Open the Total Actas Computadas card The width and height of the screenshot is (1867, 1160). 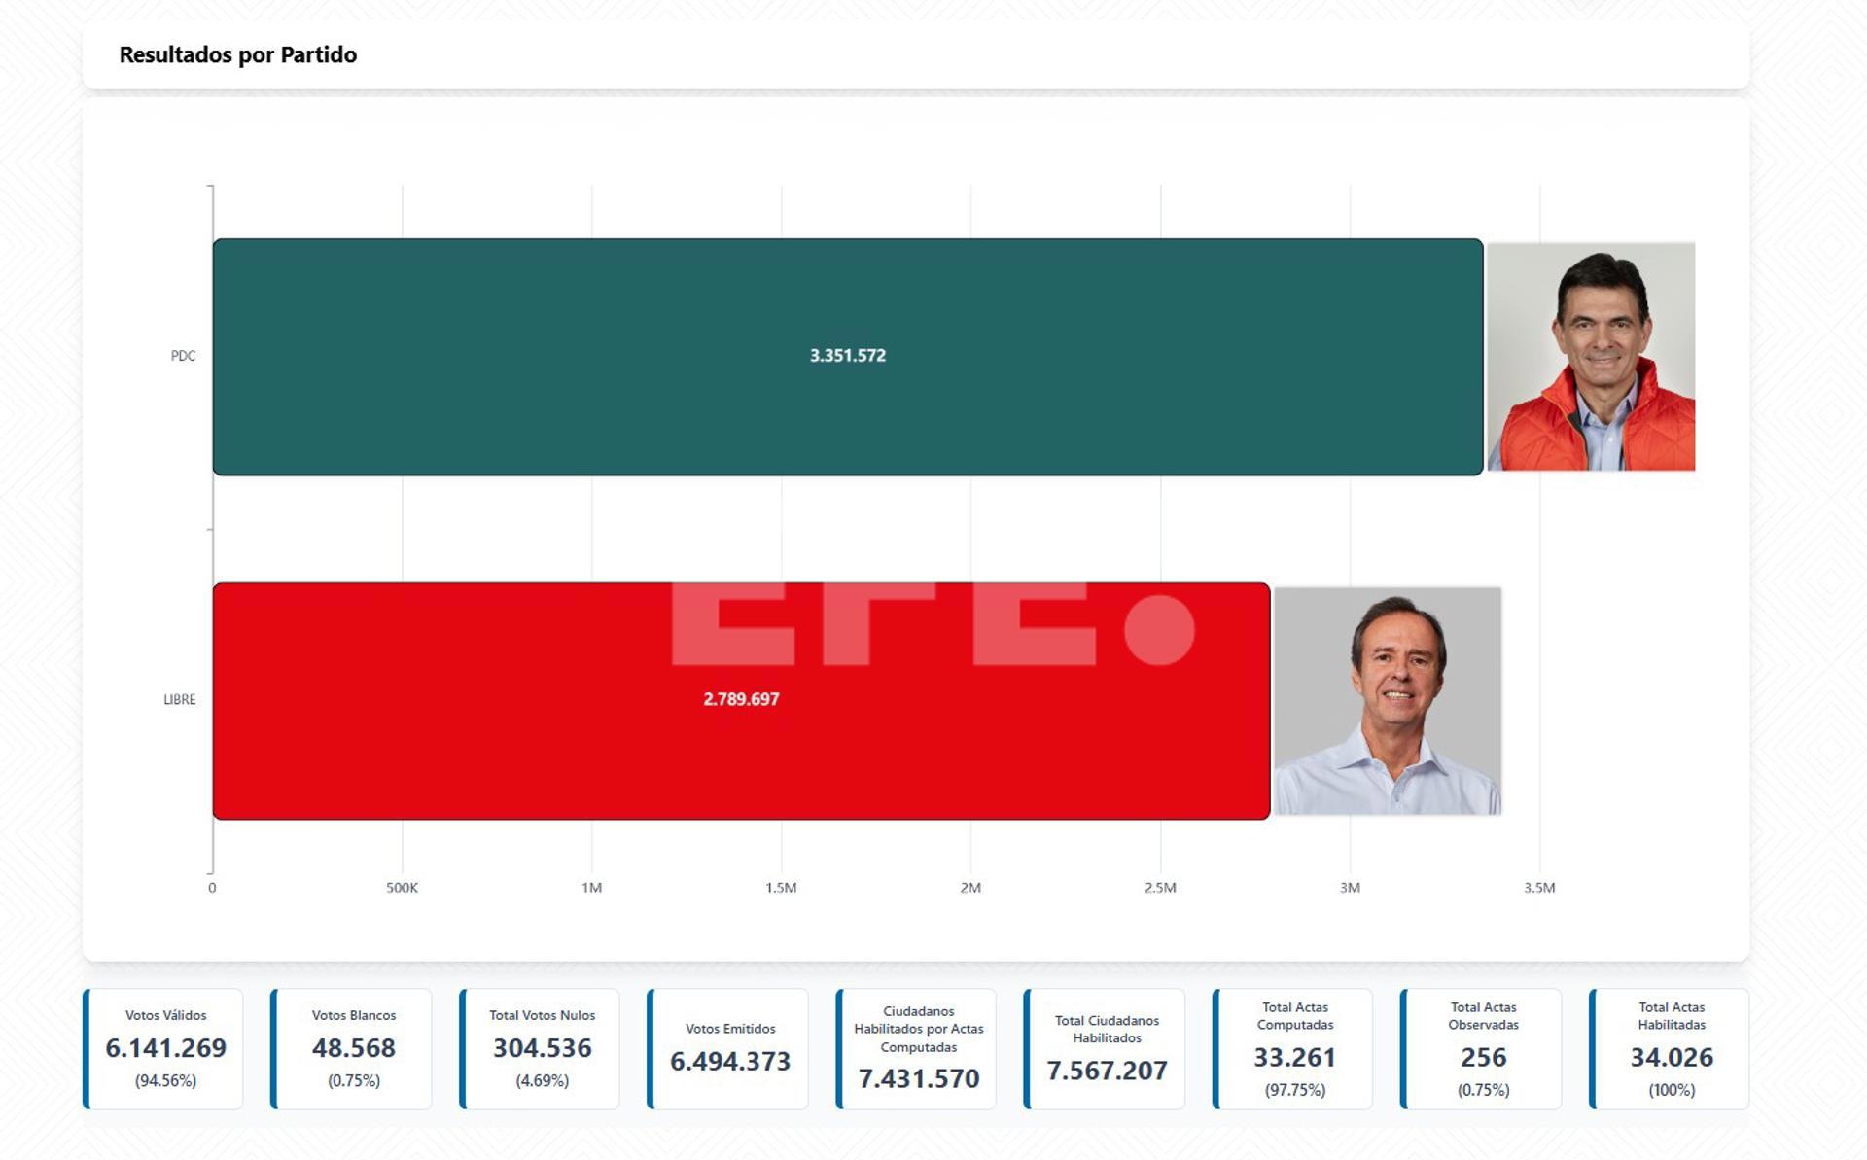coord(1294,1048)
